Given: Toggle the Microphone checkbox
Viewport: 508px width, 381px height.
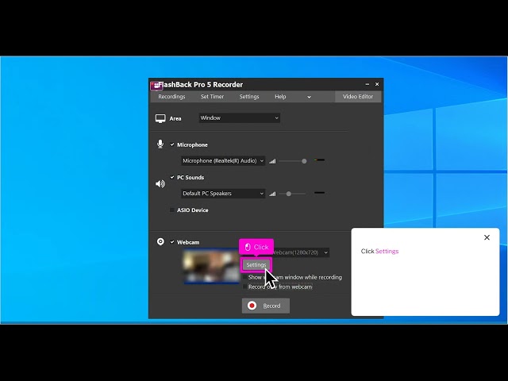Looking at the screenshot, I should (x=172, y=144).
